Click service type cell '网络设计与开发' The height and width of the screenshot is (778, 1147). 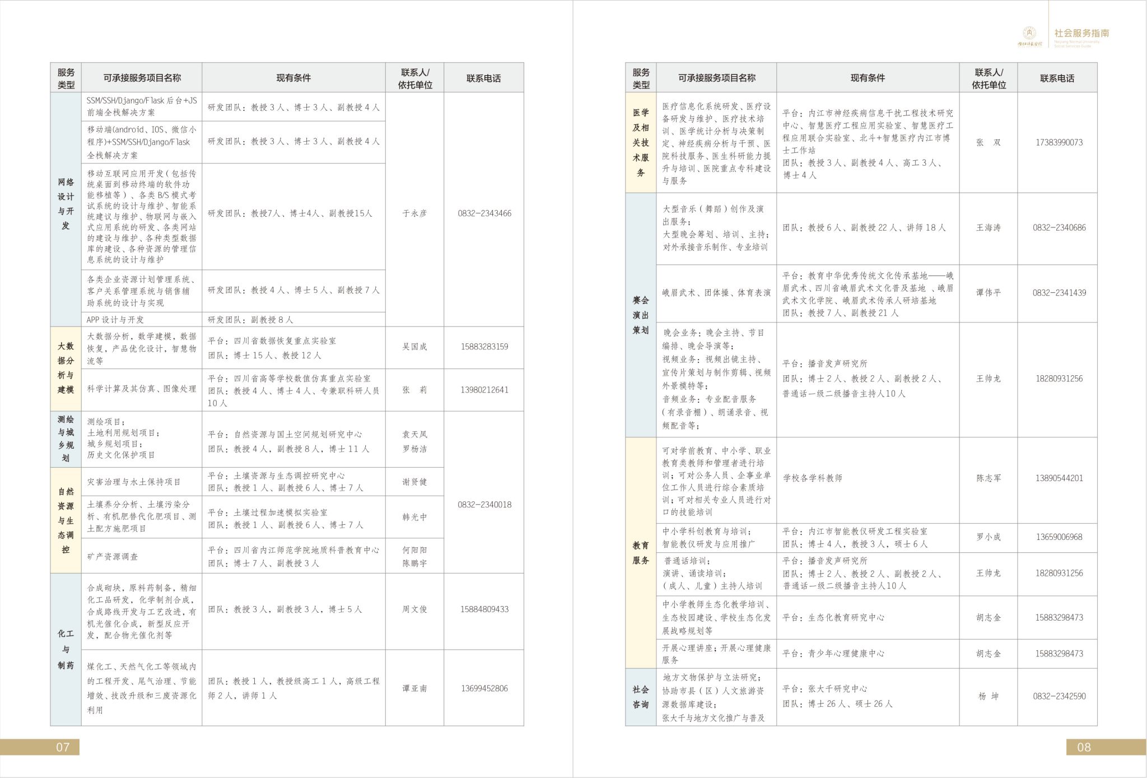pos(66,209)
